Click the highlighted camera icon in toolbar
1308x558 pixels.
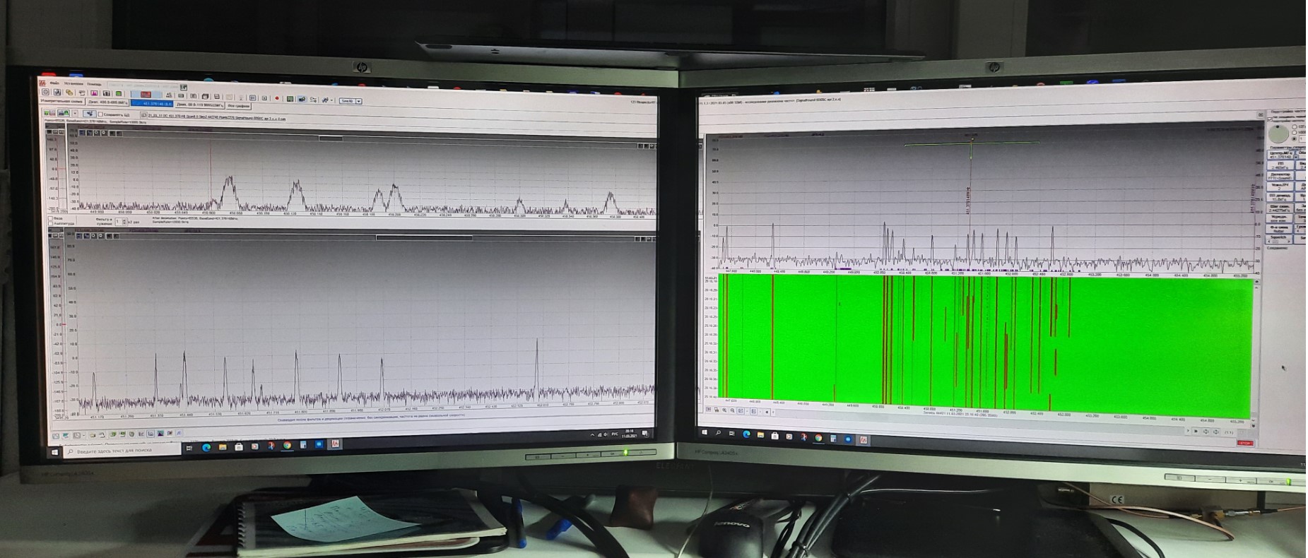coord(302,100)
